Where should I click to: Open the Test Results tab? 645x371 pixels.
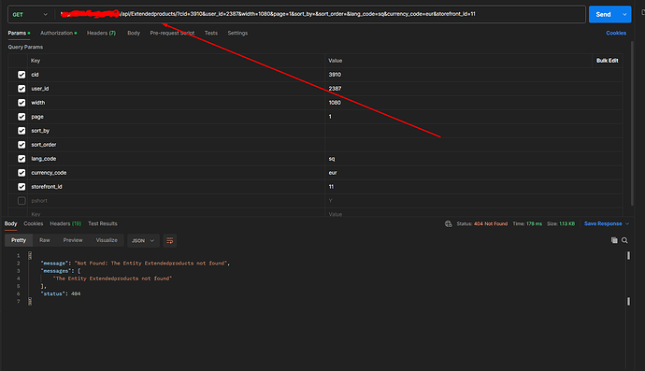(103, 223)
